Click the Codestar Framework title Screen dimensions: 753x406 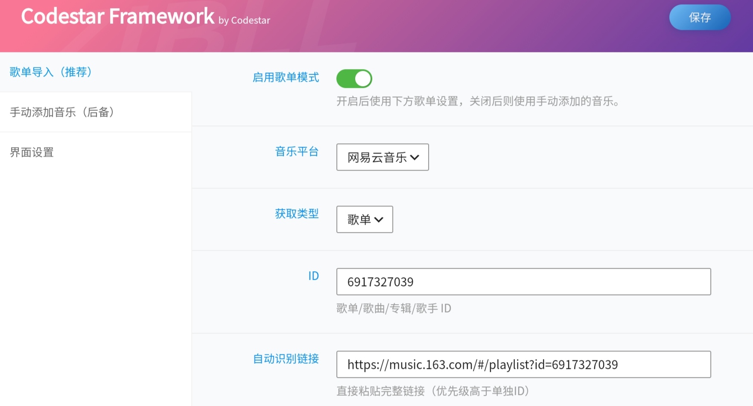tap(118, 16)
